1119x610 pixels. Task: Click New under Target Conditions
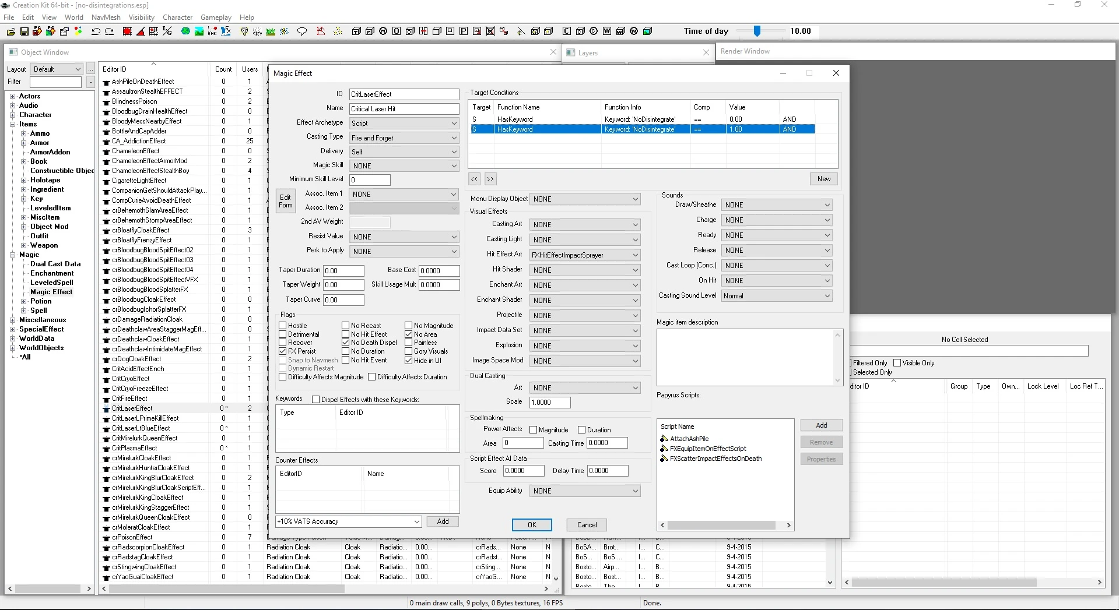pos(823,179)
